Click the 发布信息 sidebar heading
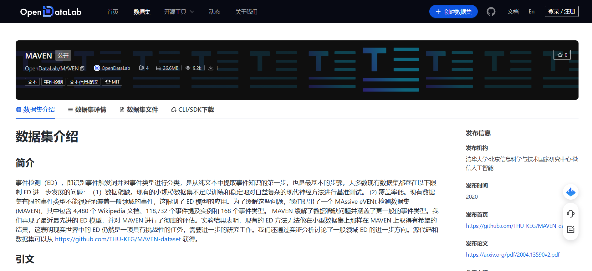Image resolution: width=592 pixels, height=271 pixels. pos(478,133)
